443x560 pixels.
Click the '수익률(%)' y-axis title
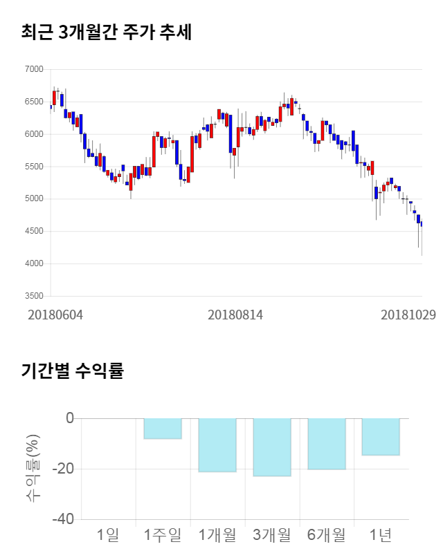pyautogui.click(x=33, y=469)
